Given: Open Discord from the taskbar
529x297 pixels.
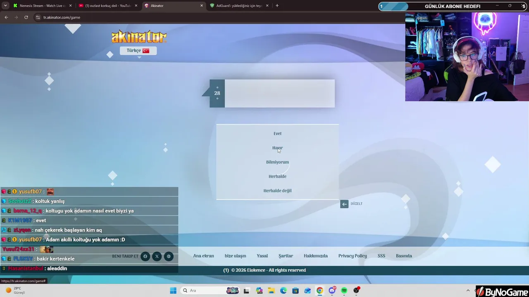Looking at the screenshot, I should (332, 290).
